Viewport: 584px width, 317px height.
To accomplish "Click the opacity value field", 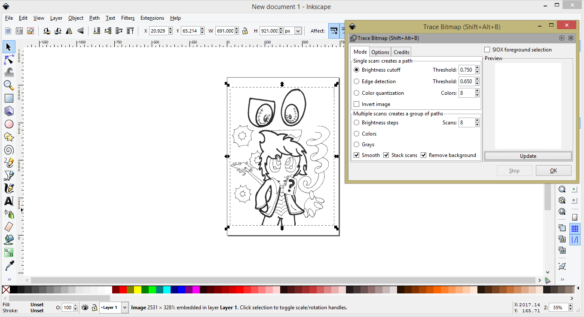I will coord(68,308).
